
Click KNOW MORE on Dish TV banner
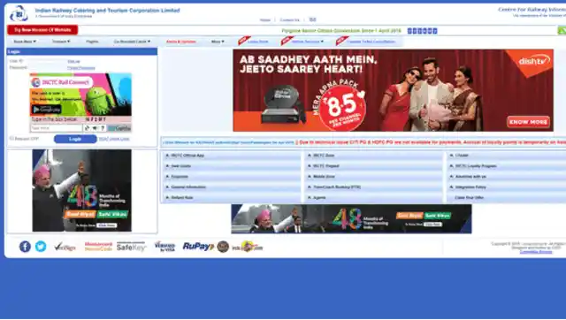[529, 122]
